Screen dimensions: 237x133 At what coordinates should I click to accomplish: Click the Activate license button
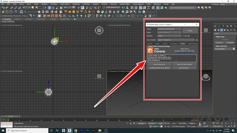(x=184, y=68)
